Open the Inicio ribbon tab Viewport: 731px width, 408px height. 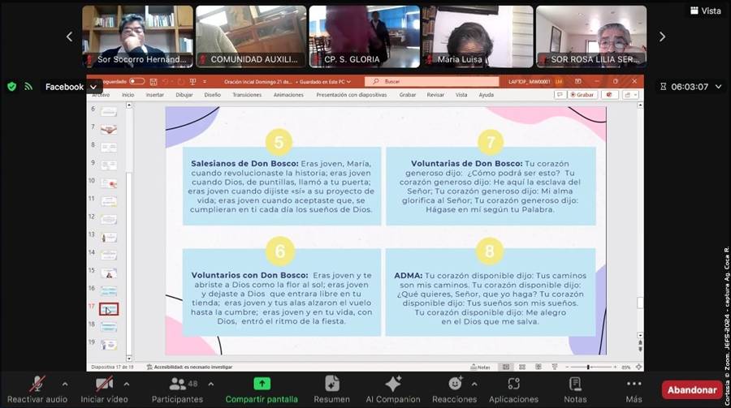128,95
